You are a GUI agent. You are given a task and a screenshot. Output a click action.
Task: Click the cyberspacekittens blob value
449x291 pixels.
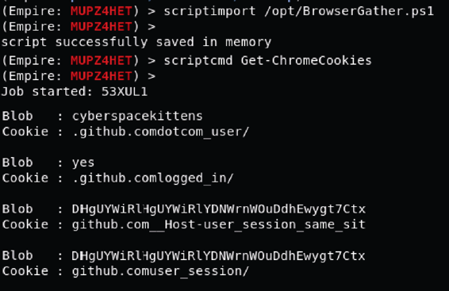(x=137, y=117)
